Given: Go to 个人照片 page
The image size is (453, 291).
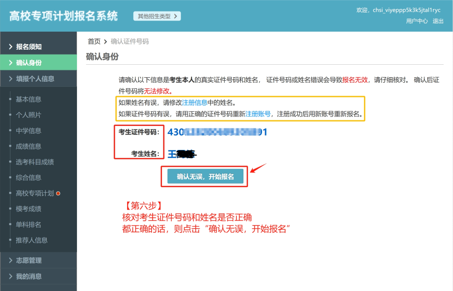Looking at the screenshot, I should click(29, 115).
